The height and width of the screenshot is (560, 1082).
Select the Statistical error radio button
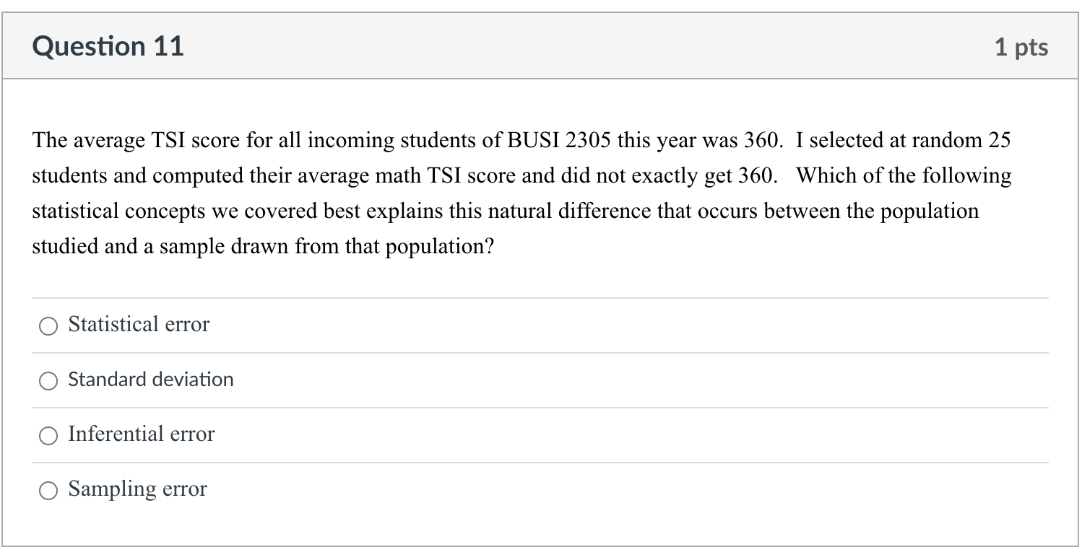[48, 326]
